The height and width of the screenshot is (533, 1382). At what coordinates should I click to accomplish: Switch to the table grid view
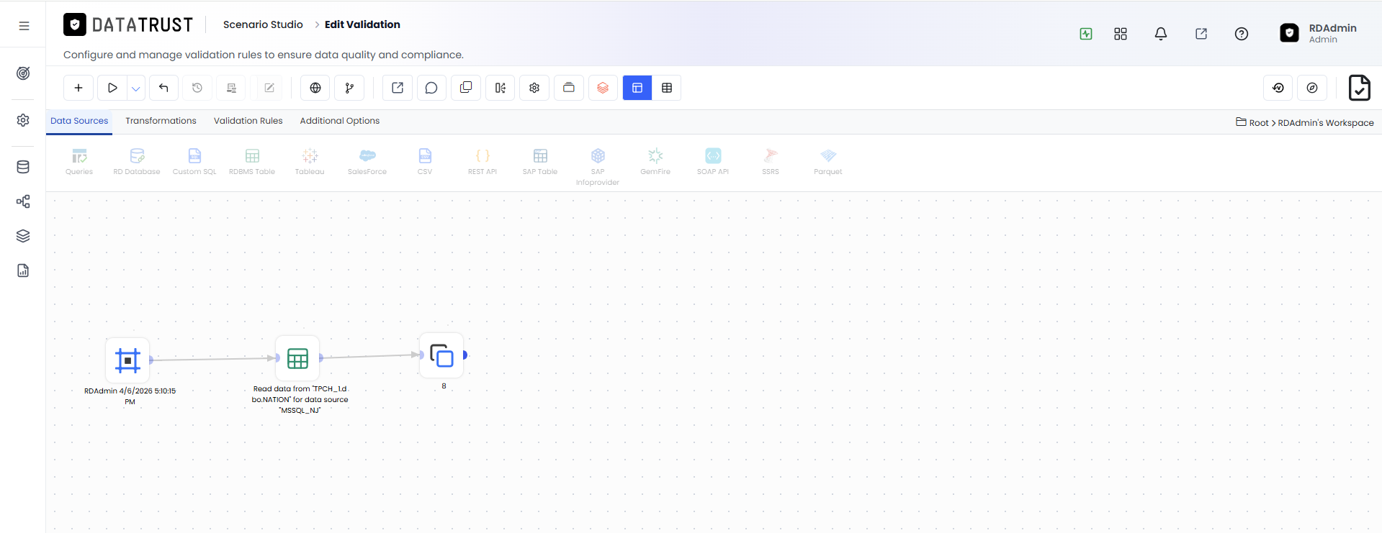click(x=667, y=88)
